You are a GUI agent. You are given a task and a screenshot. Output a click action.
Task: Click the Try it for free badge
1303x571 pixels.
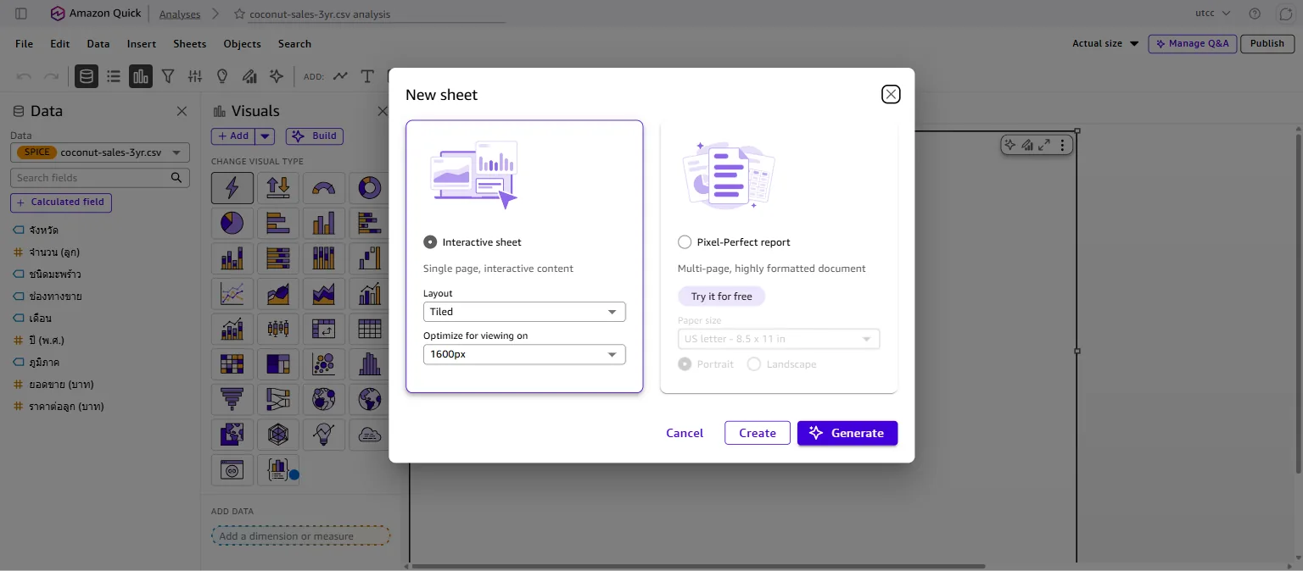[x=721, y=297]
